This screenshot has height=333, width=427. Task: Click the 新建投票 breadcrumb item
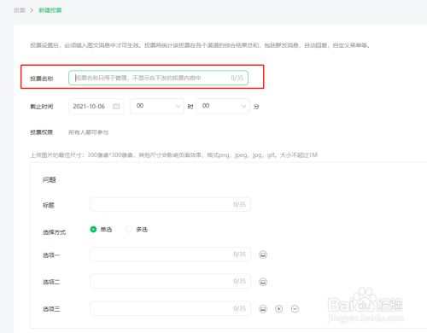pyautogui.click(x=50, y=10)
